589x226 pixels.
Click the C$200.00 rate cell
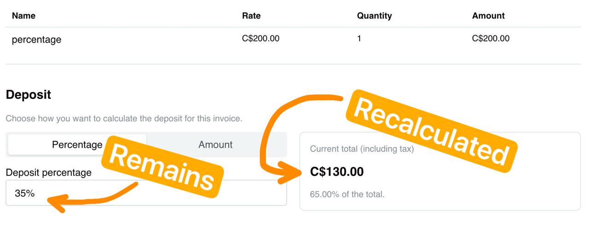click(260, 39)
